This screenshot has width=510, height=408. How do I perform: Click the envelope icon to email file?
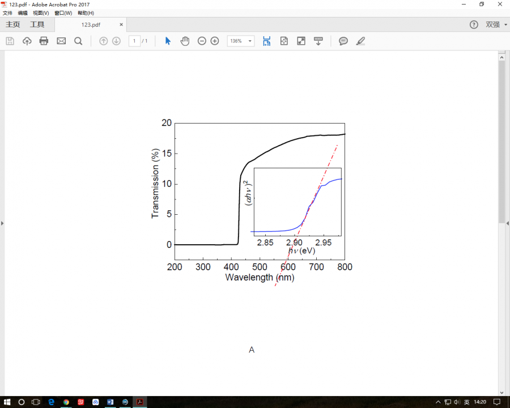61,41
